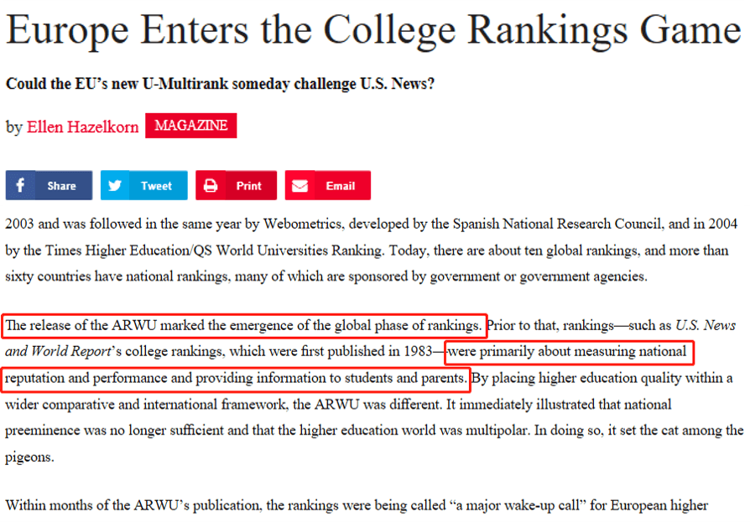Click italic text 'U.S. News'
Image resolution: width=750 pixels, height=522 pixels.
705,326
